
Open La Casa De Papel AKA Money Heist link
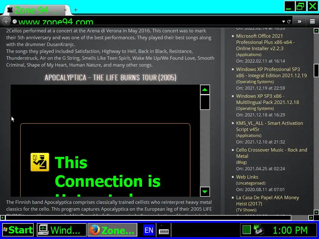[x=268, y=201]
